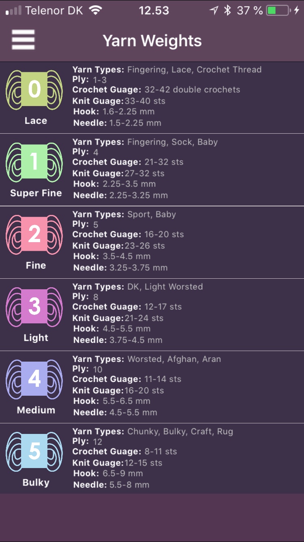Tap the Medium weight 4 yarn icon

(34, 379)
